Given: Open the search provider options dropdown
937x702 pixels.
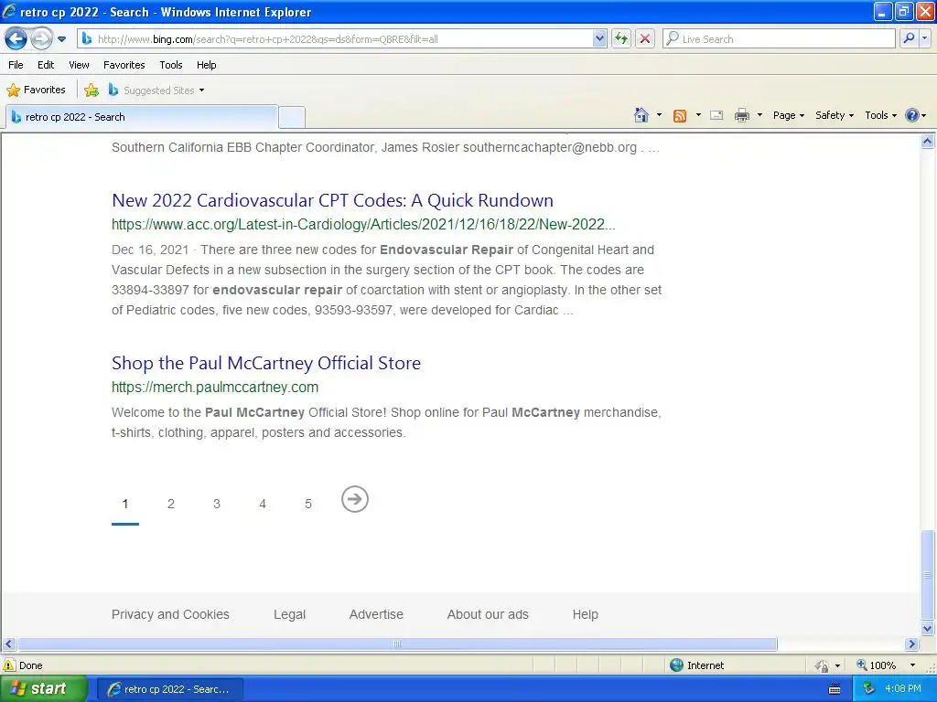Looking at the screenshot, I should click(924, 38).
